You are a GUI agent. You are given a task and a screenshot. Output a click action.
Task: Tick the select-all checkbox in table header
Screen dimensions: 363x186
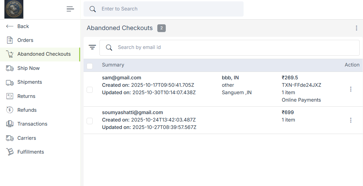pos(90,66)
